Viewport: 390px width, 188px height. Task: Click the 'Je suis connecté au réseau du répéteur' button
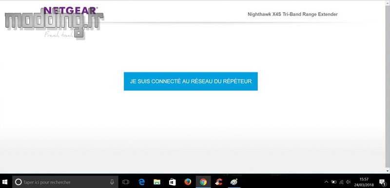[191, 81]
